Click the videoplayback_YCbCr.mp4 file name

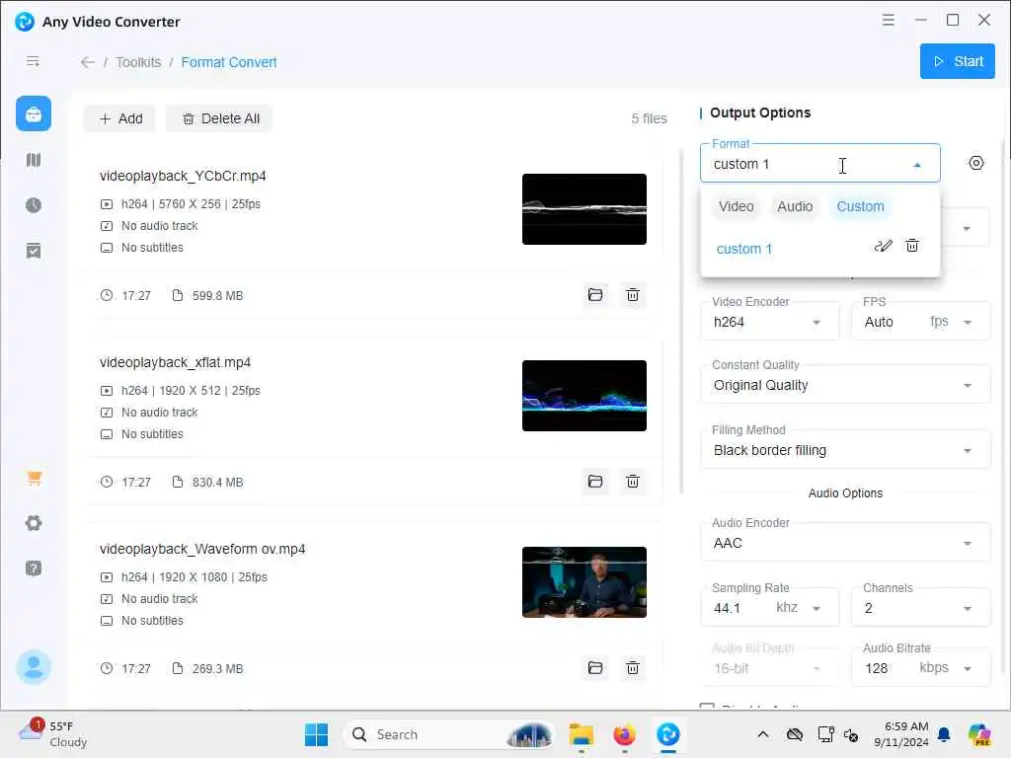183,176
